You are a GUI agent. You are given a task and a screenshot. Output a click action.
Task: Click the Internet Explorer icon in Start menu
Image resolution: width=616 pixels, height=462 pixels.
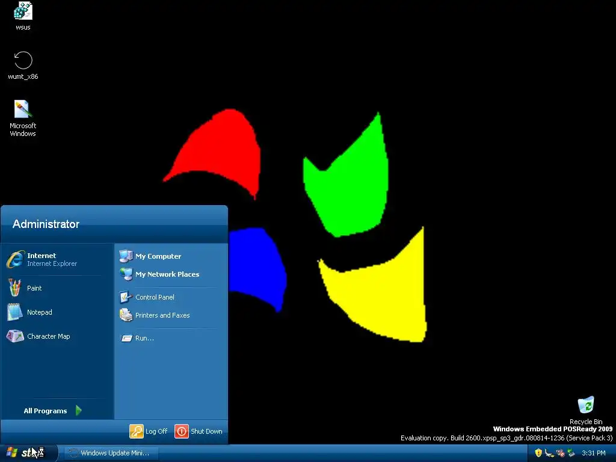[x=15, y=259]
